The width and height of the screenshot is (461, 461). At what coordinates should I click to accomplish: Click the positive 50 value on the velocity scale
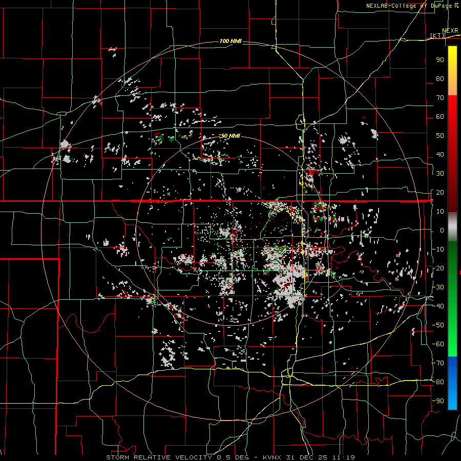pyautogui.click(x=440, y=136)
